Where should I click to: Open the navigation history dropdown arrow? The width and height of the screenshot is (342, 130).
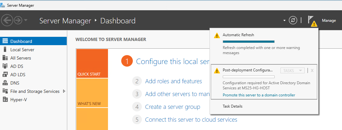click(x=25, y=20)
